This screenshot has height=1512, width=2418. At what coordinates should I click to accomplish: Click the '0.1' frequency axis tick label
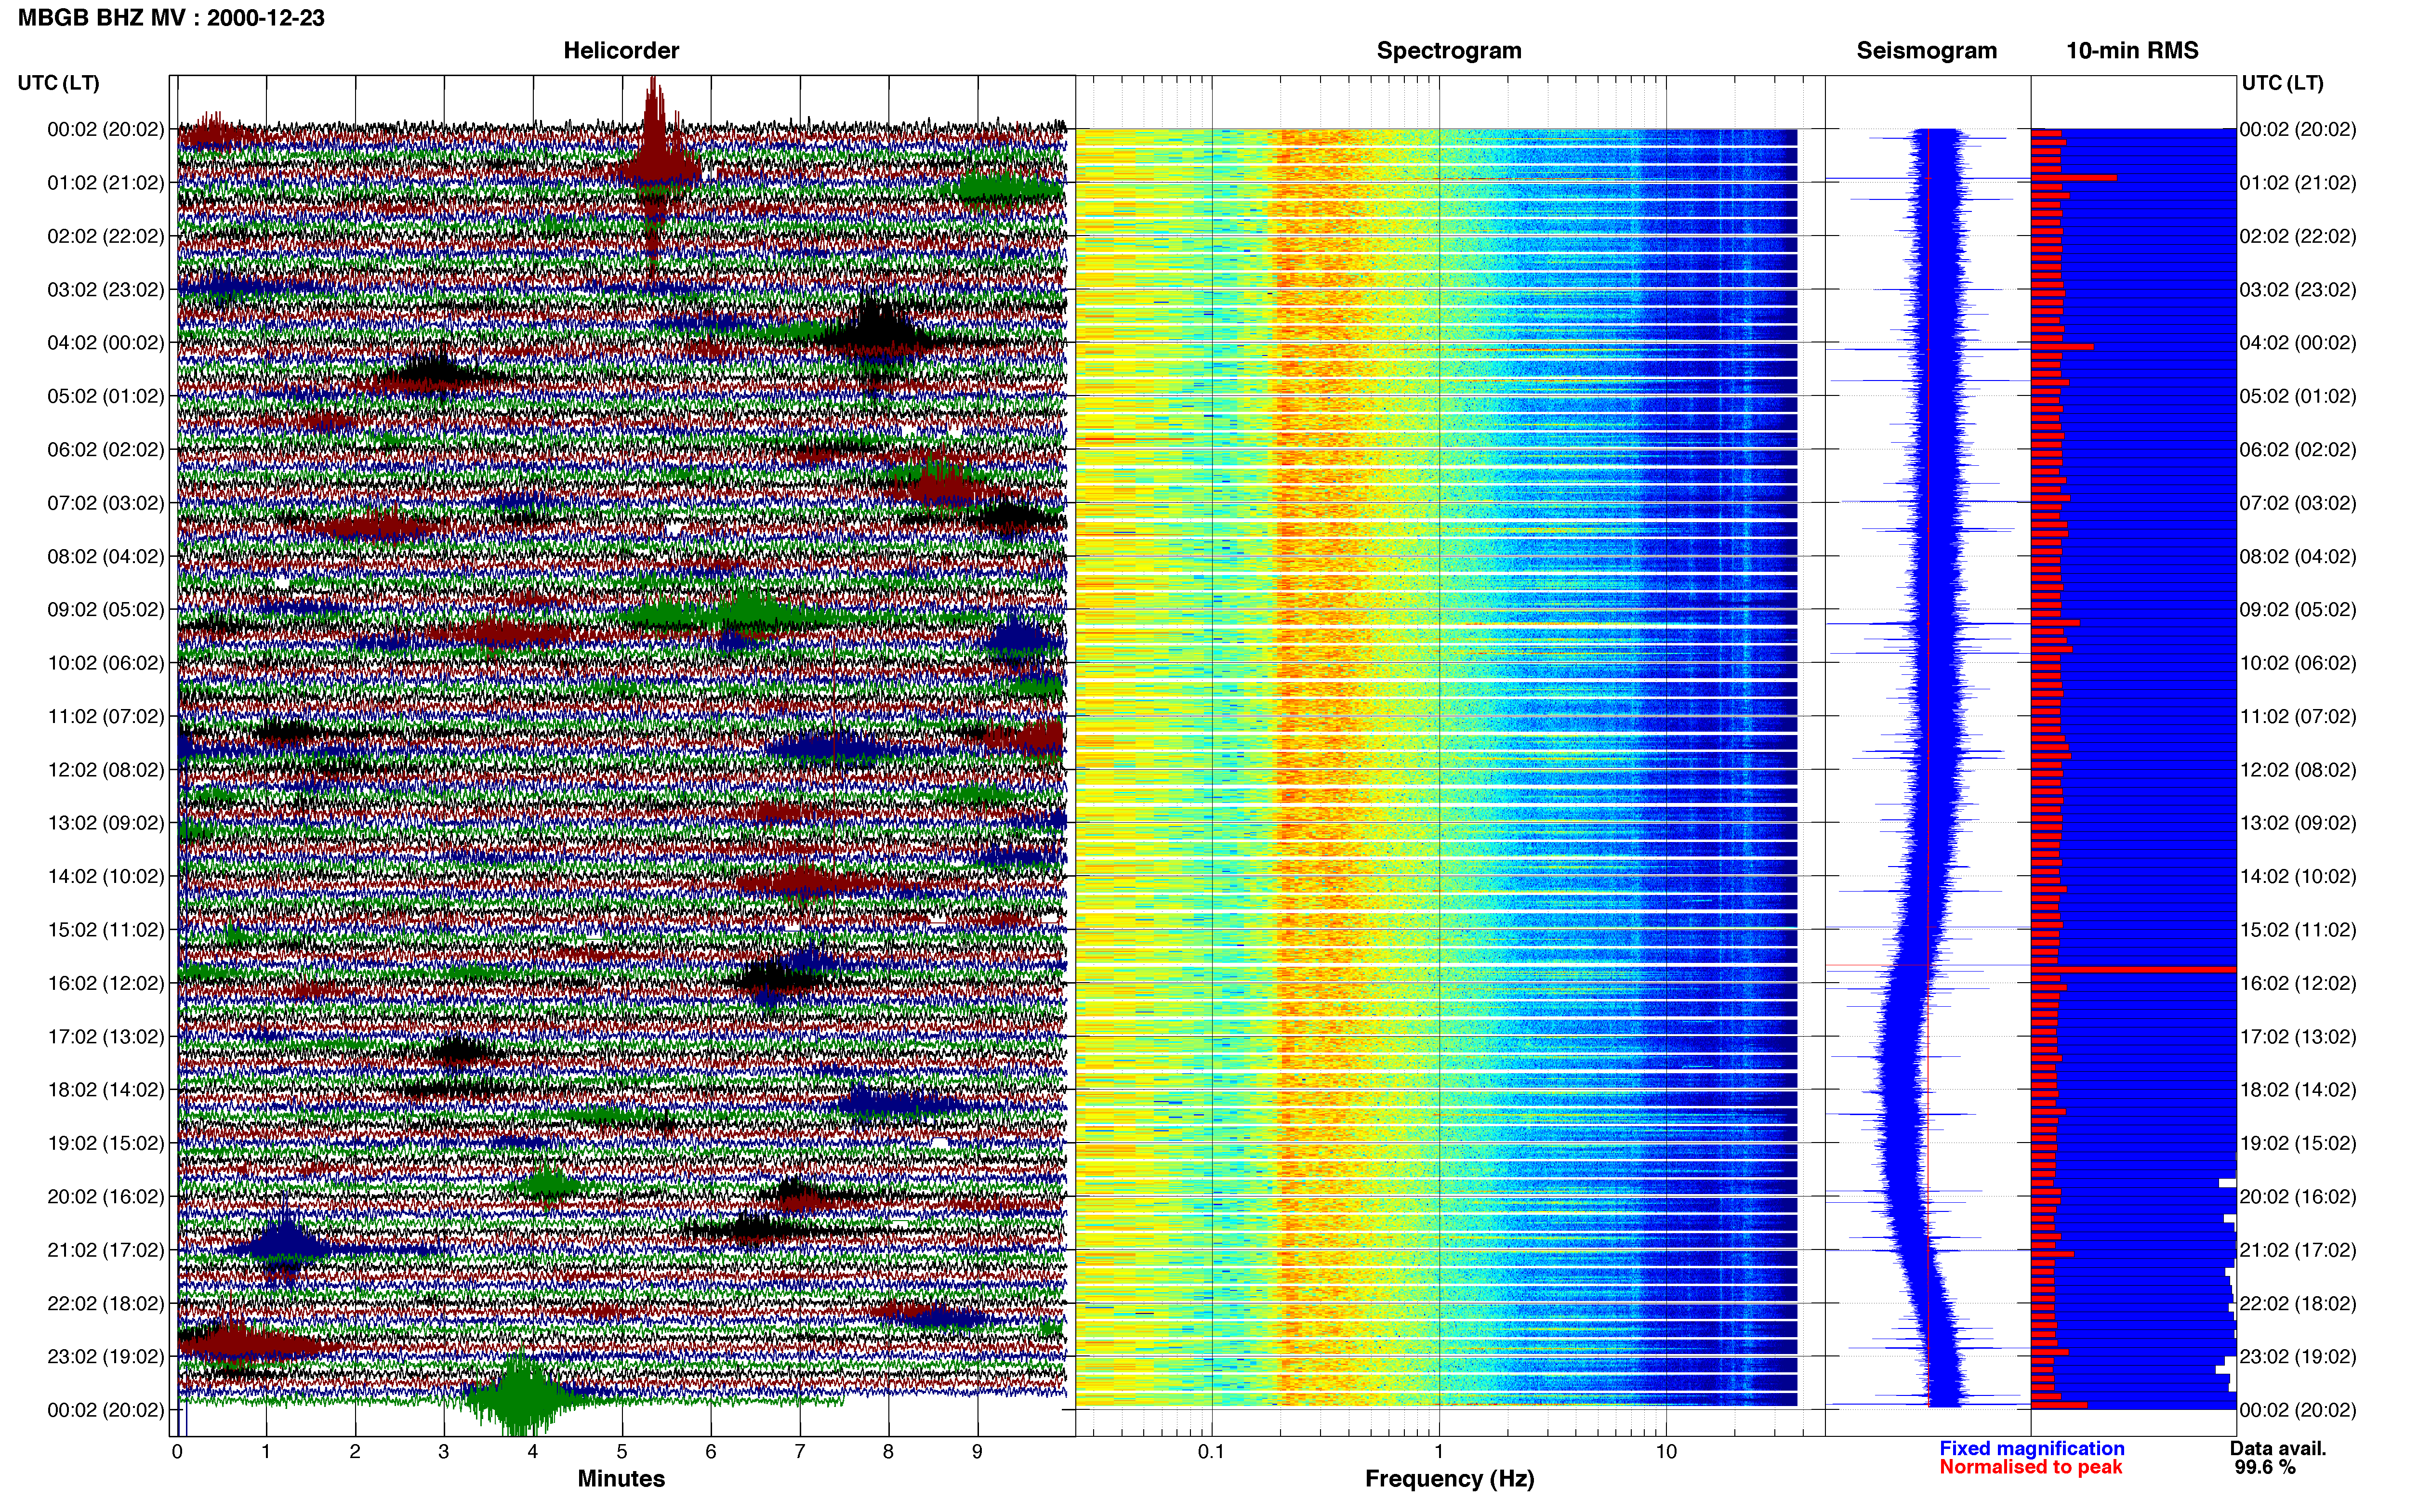click(1211, 1451)
